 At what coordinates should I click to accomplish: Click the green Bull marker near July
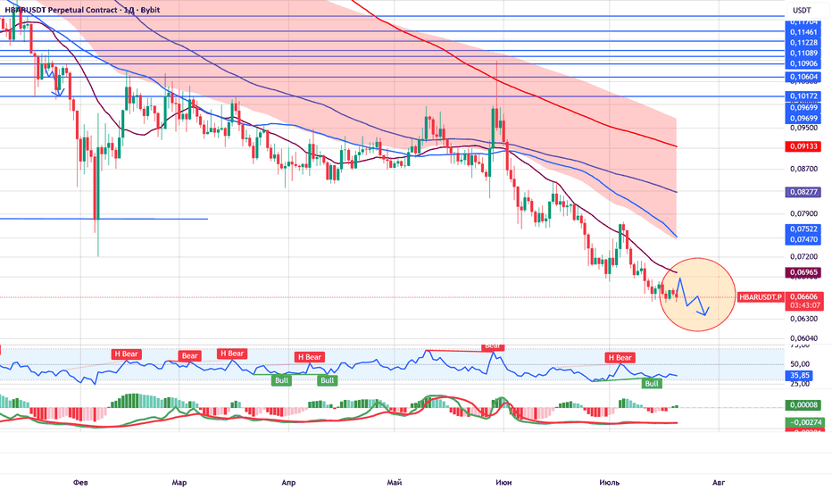[652, 383]
